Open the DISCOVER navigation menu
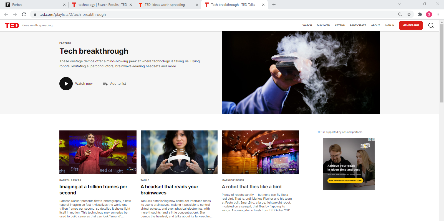 [x=323, y=25]
